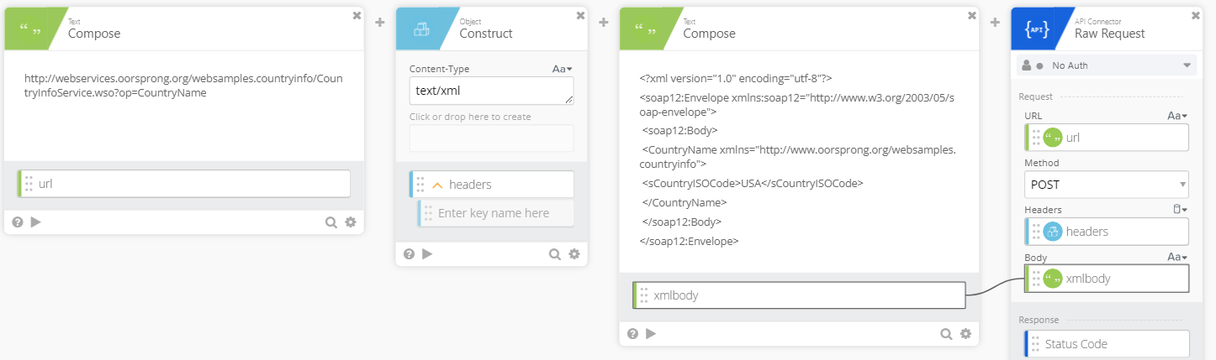Click plus icon left of API Connector card
This screenshot has width=1216, height=360.
click(x=995, y=23)
